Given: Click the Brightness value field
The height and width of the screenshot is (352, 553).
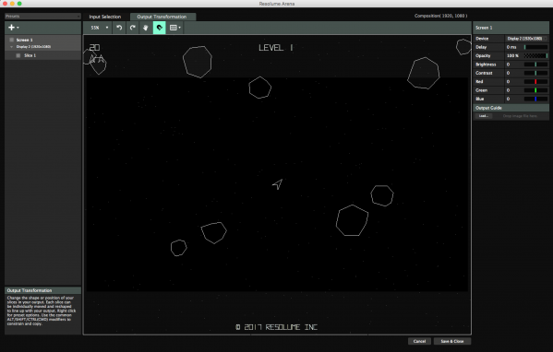Looking at the screenshot, I should tap(514, 65).
